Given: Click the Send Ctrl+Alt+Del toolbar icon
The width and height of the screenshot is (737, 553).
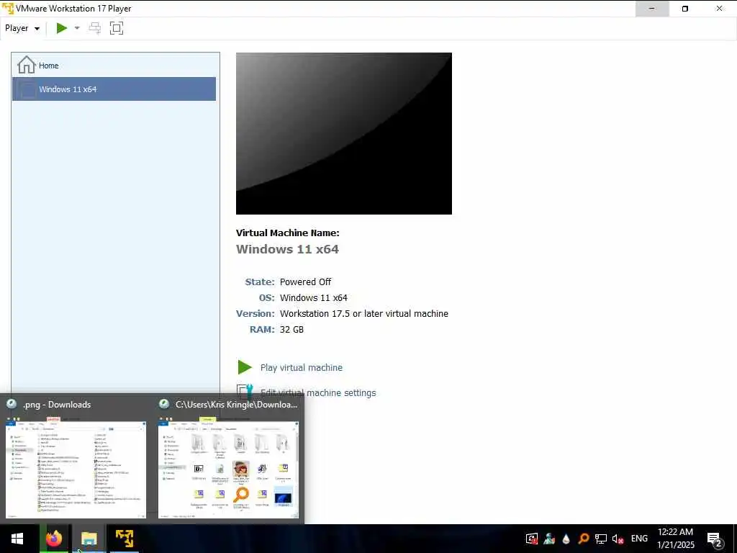Looking at the screenshot, I should [x=95, y=28].
